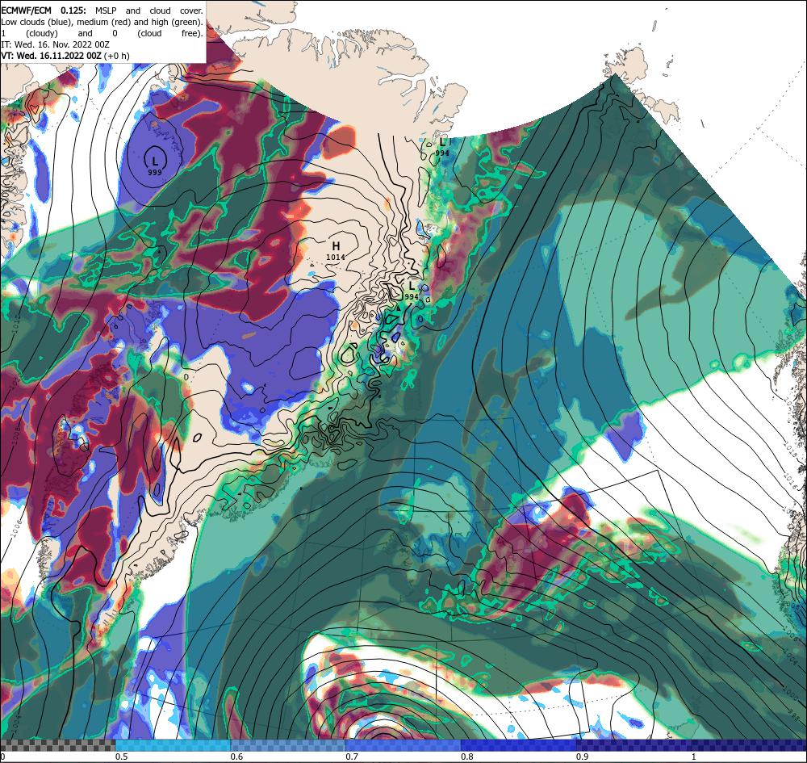Click the 'VT: Wed. 16.11.2022 00Z' line
The image size is (807, 763).
[x=51, y=56]
